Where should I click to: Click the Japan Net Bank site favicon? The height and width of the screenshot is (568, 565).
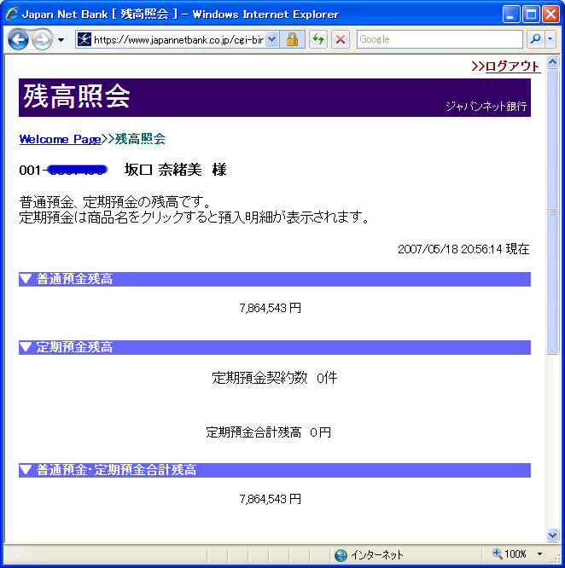pos(84,39)
